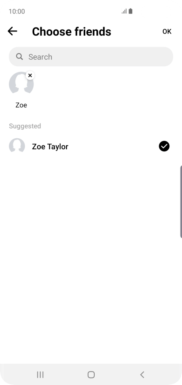Viewport: 182px width, 385px height.
Task: Uncheck the Zoe Taylor checkmark
Action: pyautogui.click(x=164, y=146)
